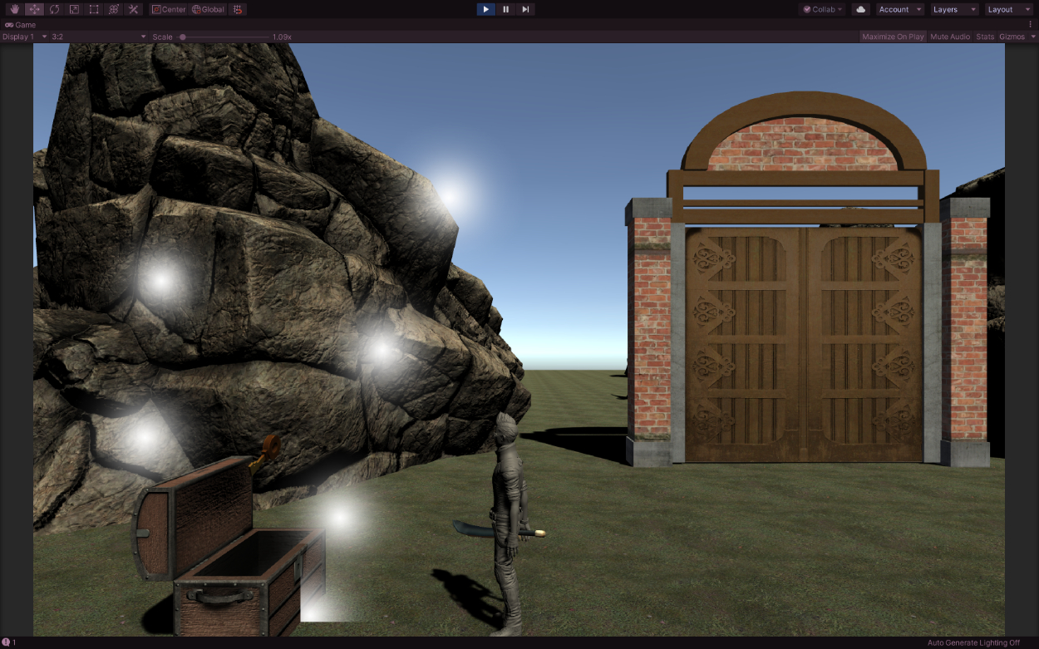1039x649 pixels.
Task: Select the Hand tool
Action: click(14, 9)
